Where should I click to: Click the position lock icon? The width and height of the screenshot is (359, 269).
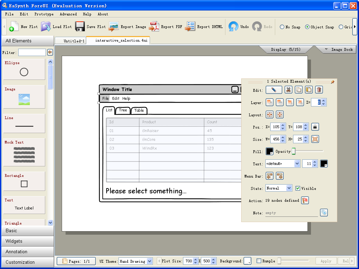point(315,127)
